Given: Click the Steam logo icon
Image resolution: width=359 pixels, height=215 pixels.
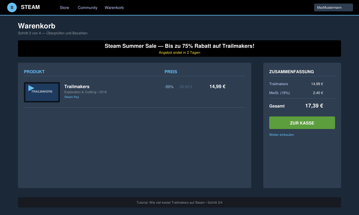Looking at the screenshot, I should [12, 7].
